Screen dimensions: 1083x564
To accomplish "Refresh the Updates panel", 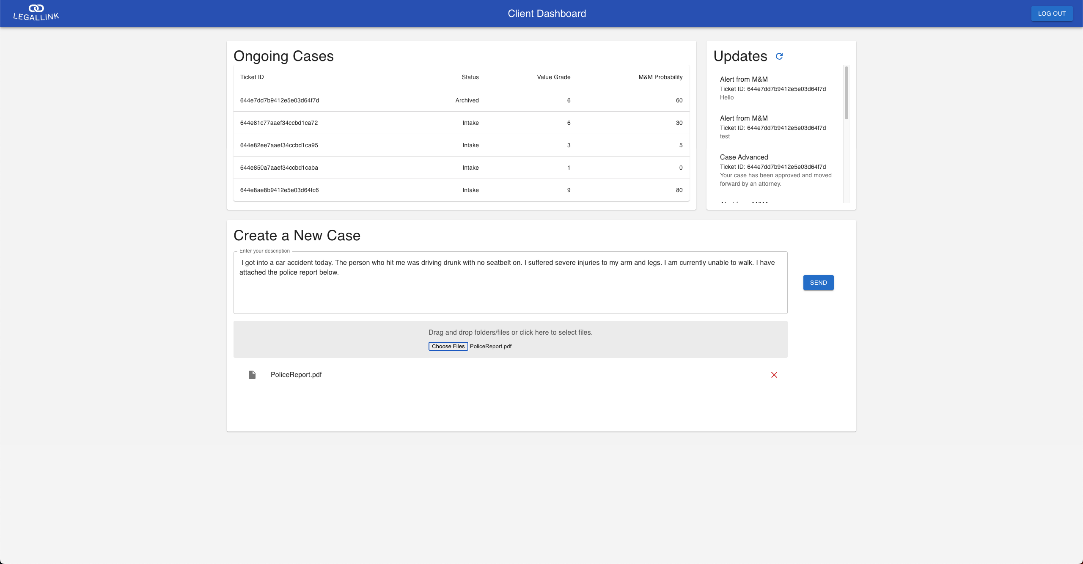I will click(779, 56).
